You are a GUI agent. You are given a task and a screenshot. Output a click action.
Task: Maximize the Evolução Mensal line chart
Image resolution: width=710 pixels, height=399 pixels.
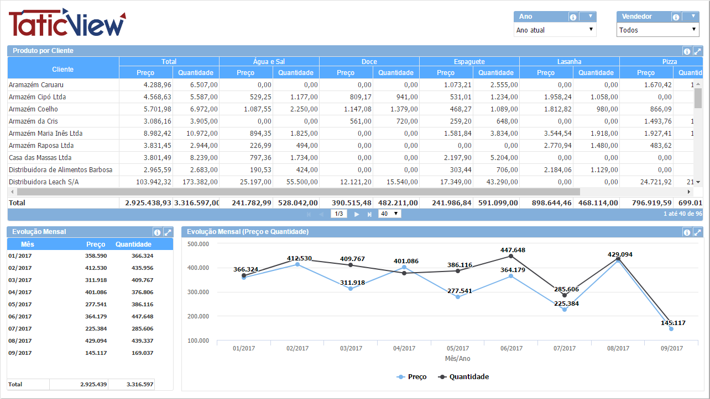point(697,232)
